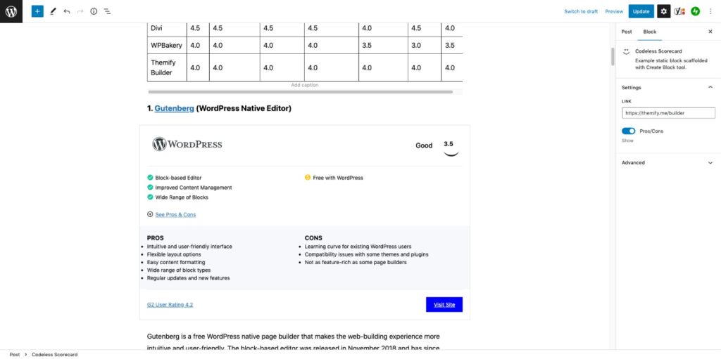The width and height of the screenshot is (721, 359).
Task: Click the blue Visit Site button
Action: click(x=444, y=304)
